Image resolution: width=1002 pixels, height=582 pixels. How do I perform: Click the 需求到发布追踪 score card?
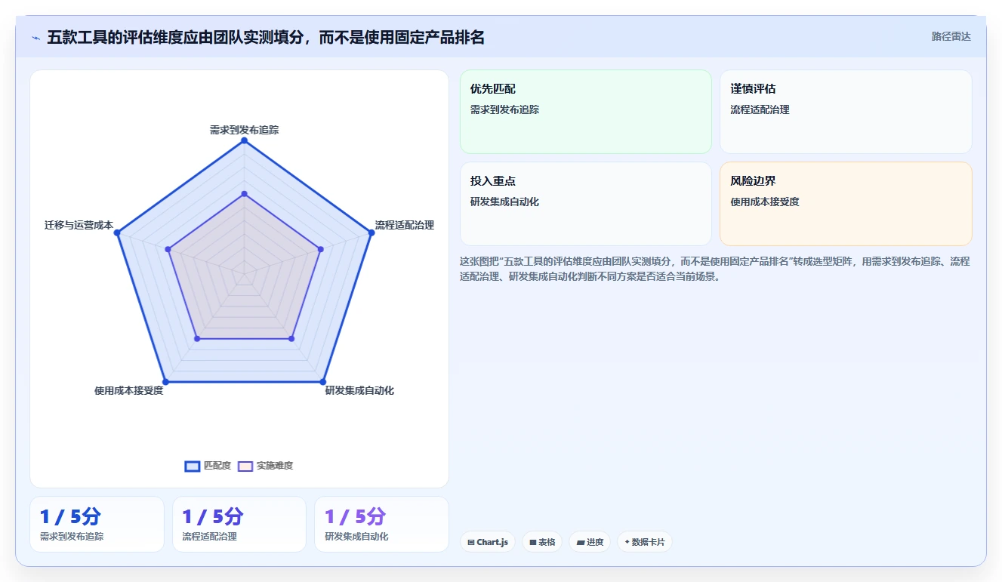(x=97, y=524)
